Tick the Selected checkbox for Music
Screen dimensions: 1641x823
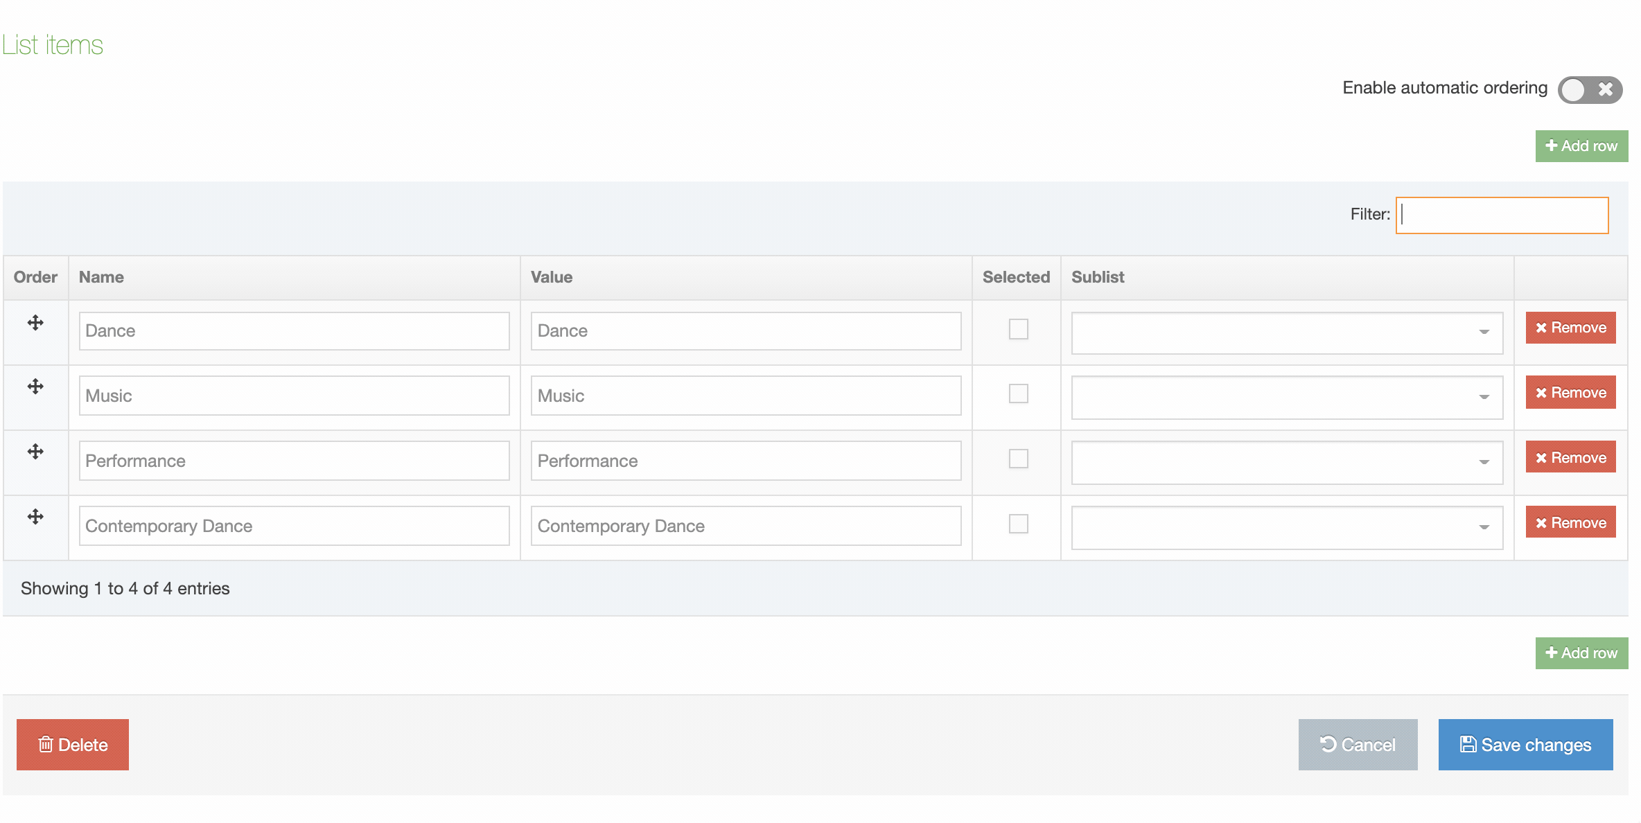(x=1018, y=393)
